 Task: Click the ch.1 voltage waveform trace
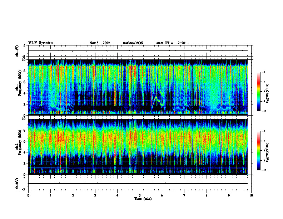click(138, 51)
